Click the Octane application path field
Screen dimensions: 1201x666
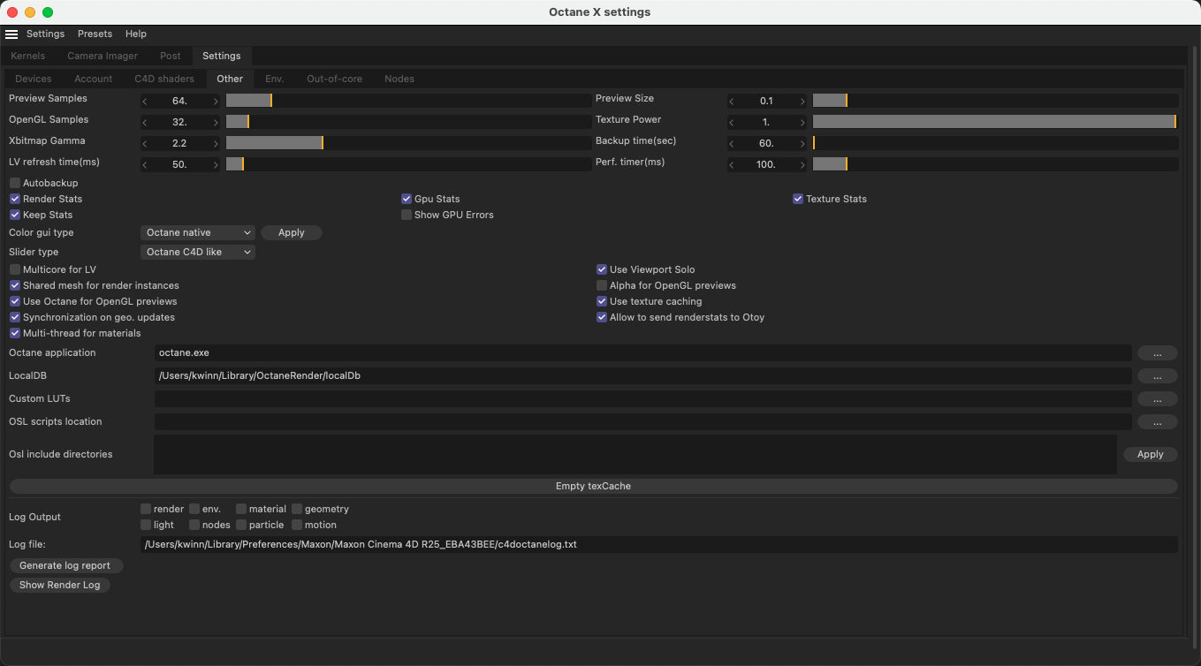click(x=643, y=353)
